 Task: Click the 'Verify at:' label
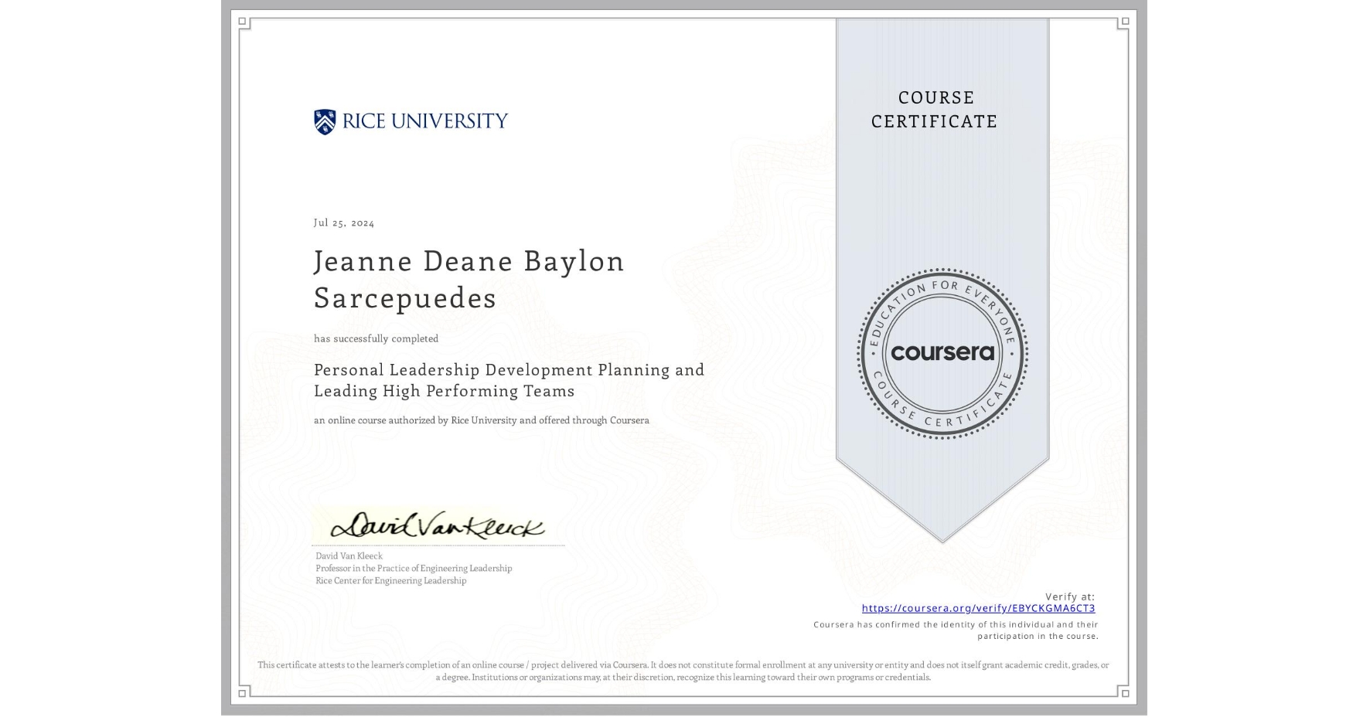pyautogui.click(x=1070, y=596)
